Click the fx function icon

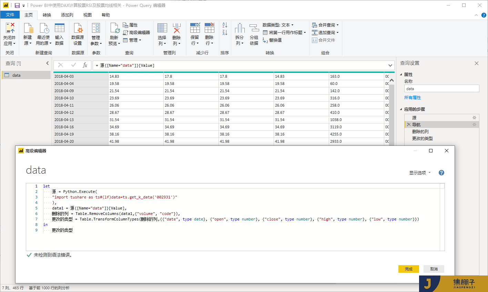pos(85,65)
